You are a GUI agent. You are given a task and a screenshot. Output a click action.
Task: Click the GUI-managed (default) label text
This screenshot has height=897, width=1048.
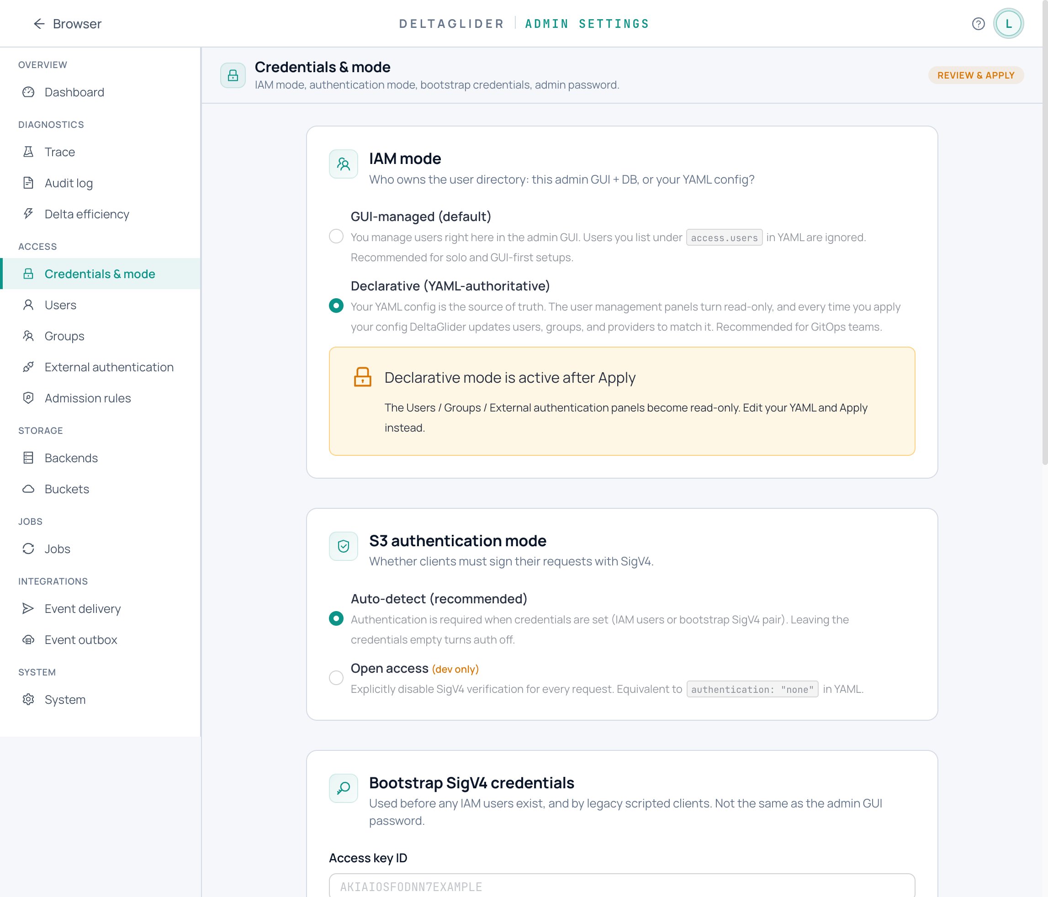coord(421,216)
